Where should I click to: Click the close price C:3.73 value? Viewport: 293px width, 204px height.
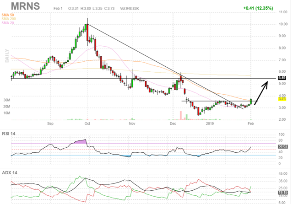pos(109,8)
